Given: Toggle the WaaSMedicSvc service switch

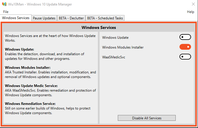Looking at the screenshot, I should pos(185,57).
